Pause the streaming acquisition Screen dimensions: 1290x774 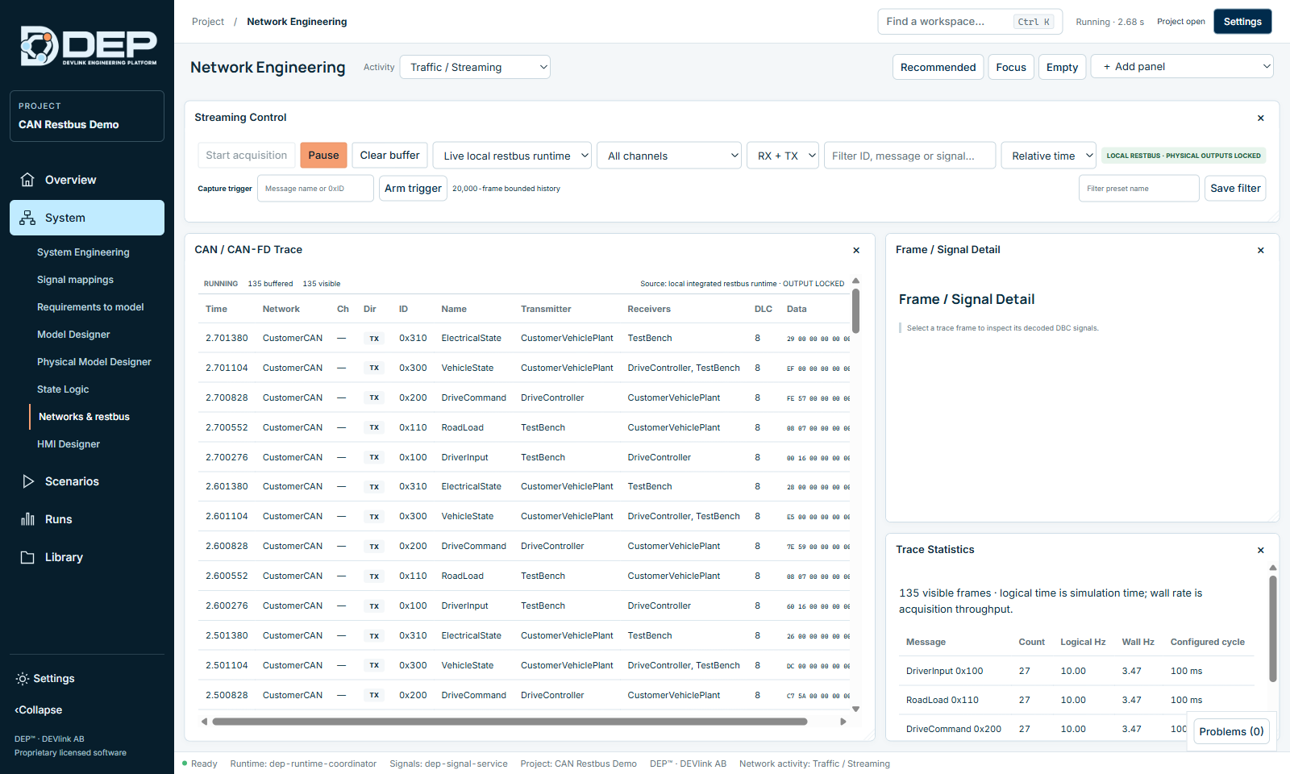[323, 155]
